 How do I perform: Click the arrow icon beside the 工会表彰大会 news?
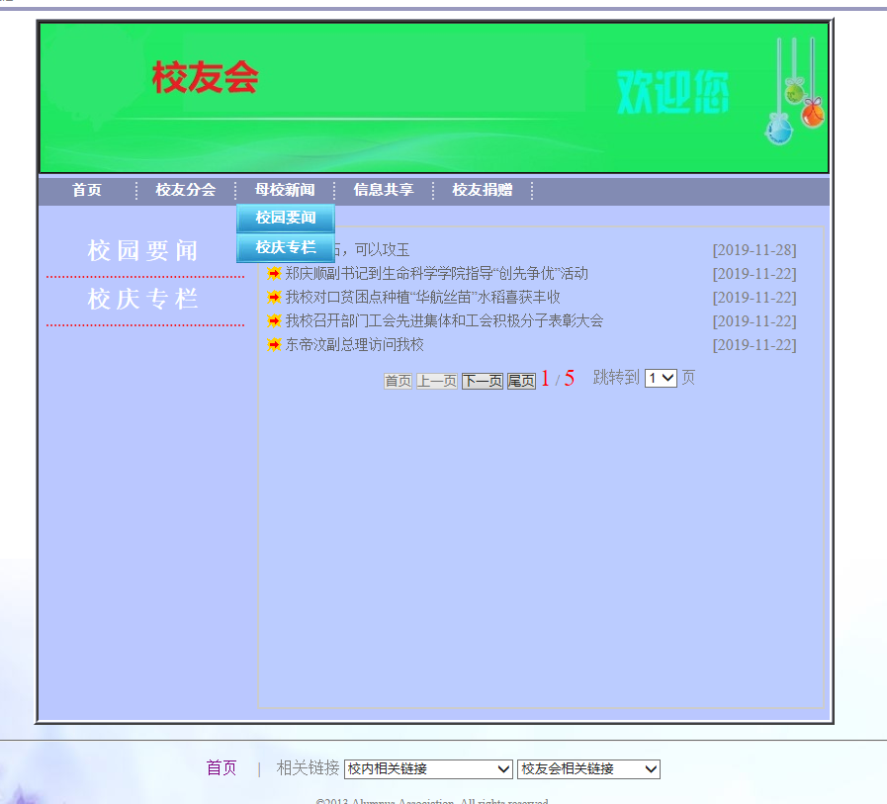[274, 321]
